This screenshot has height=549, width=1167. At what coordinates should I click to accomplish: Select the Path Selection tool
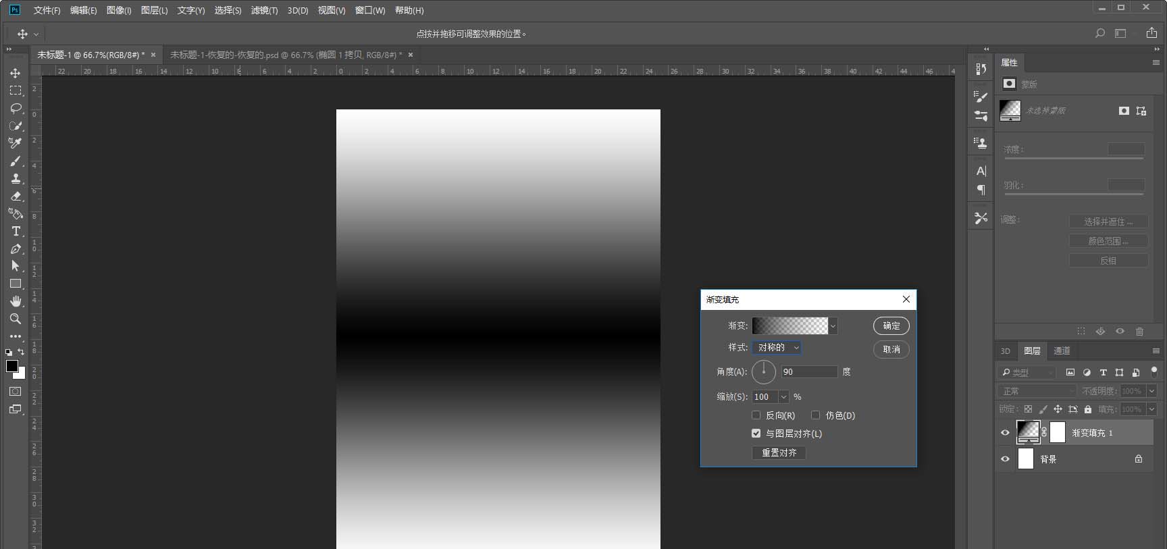point(16,266)
